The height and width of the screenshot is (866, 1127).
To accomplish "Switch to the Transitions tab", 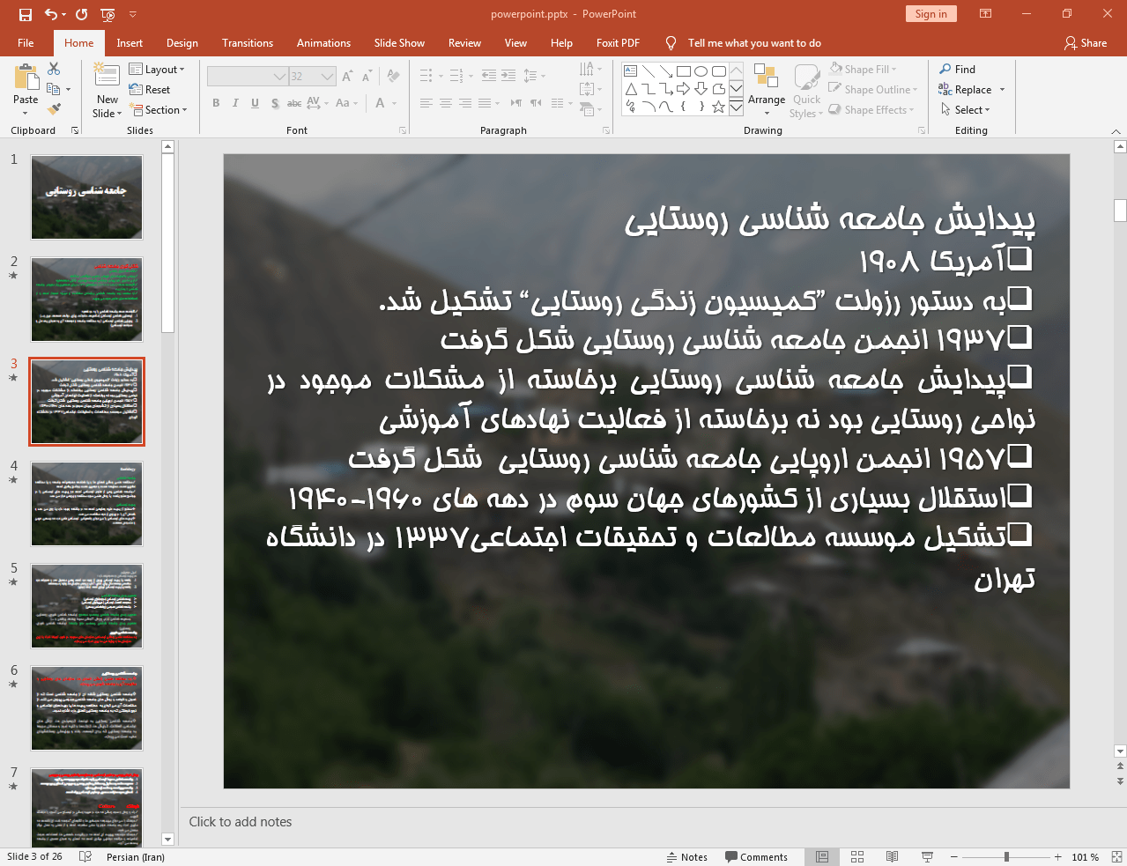I will tap(248, 42).
